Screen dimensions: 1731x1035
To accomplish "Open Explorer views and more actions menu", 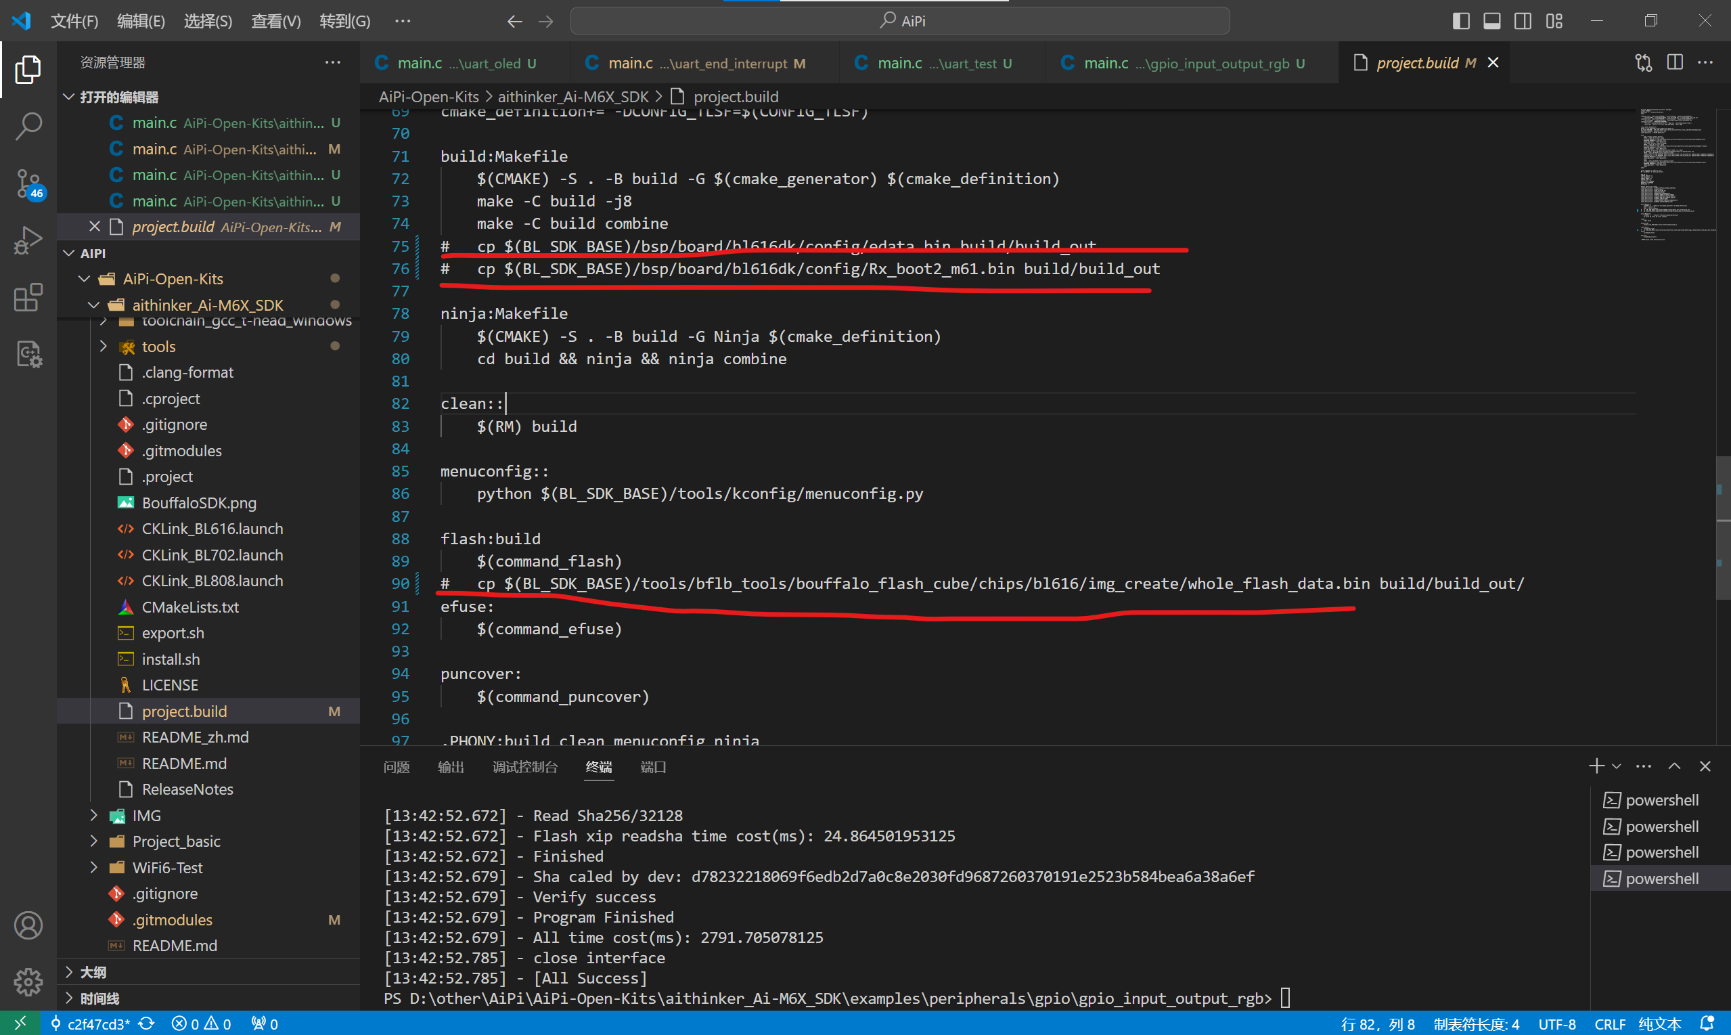I will (x=332, y=63).
